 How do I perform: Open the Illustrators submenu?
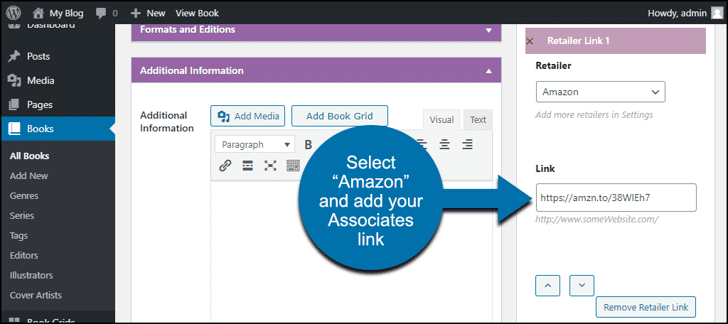click(31, 275)
